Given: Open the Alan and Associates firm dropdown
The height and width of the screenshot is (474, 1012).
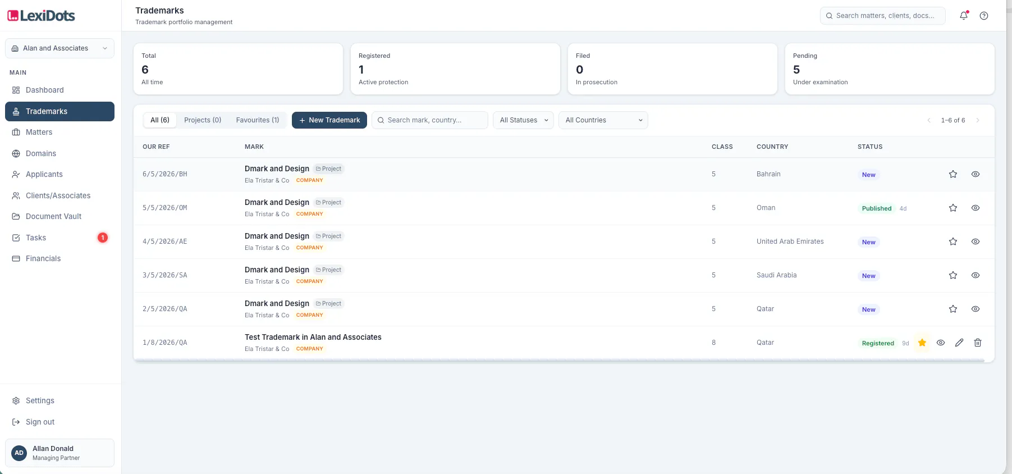Looking at the screenshot, I should (59, 48).
